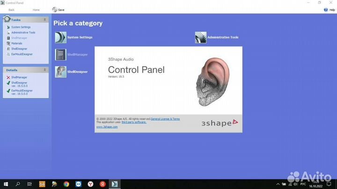Click the System Settings icon in Tasks
Image resolution: width=337 pixels, height=189 pixels.
pos(8,27)
